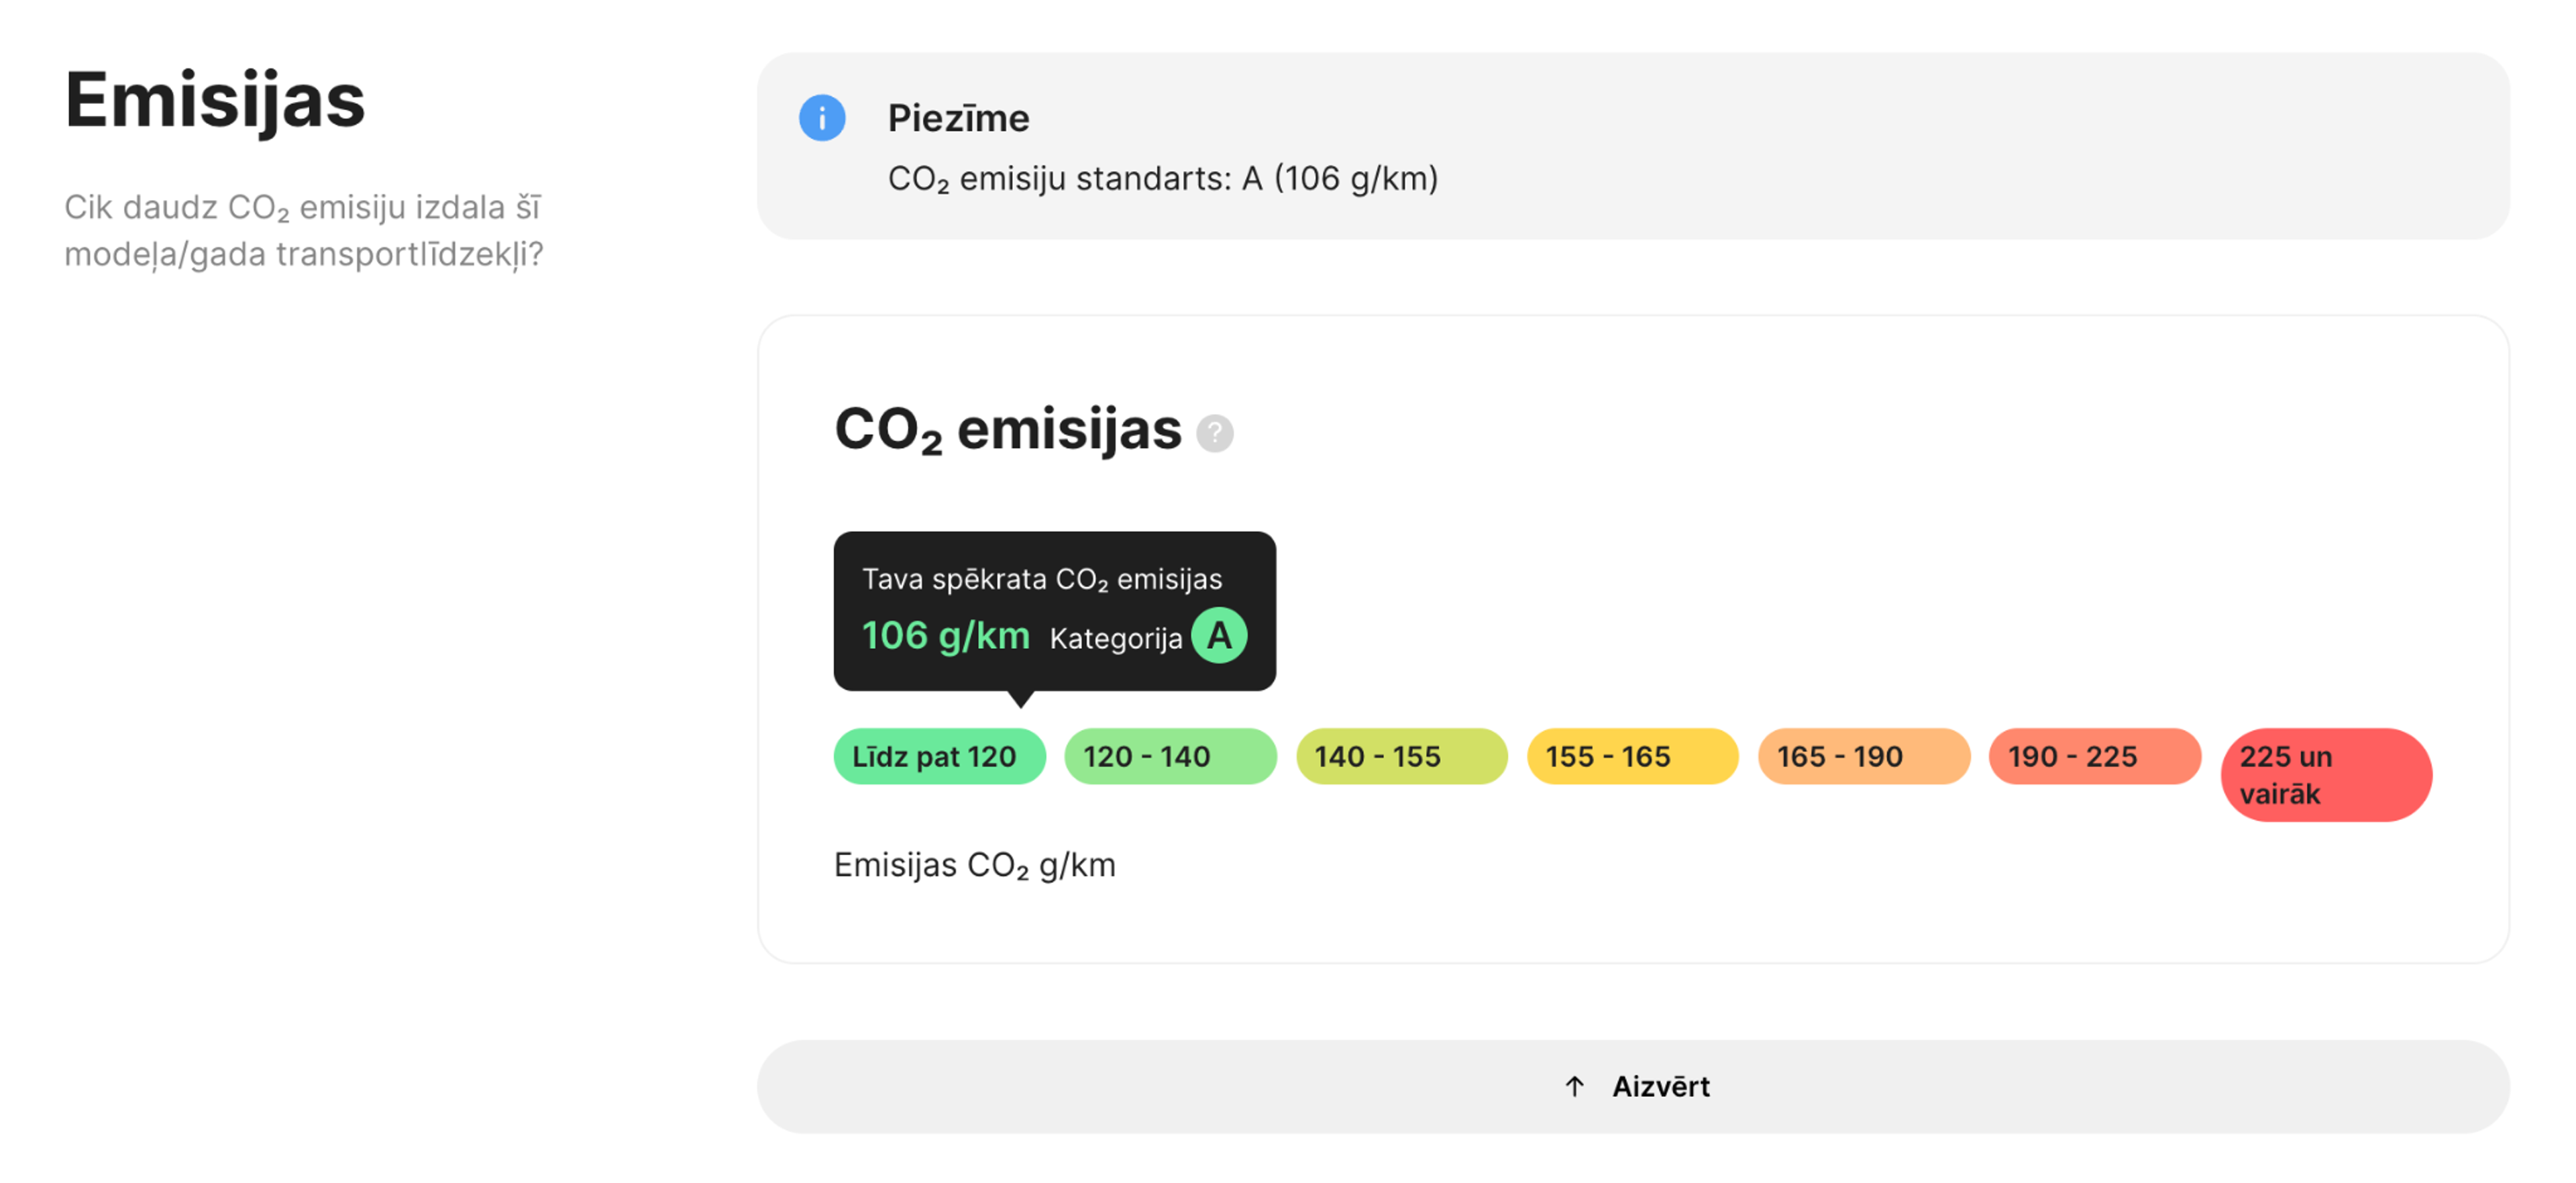
Task: Collapse the panel with the Aizvērt button
Action: coord(1636,1086)
